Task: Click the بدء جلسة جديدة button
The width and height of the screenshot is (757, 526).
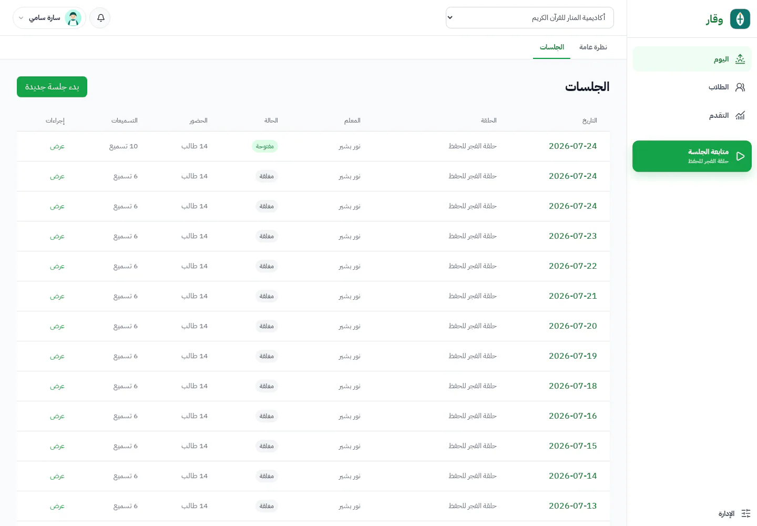Action: [52, 87]
